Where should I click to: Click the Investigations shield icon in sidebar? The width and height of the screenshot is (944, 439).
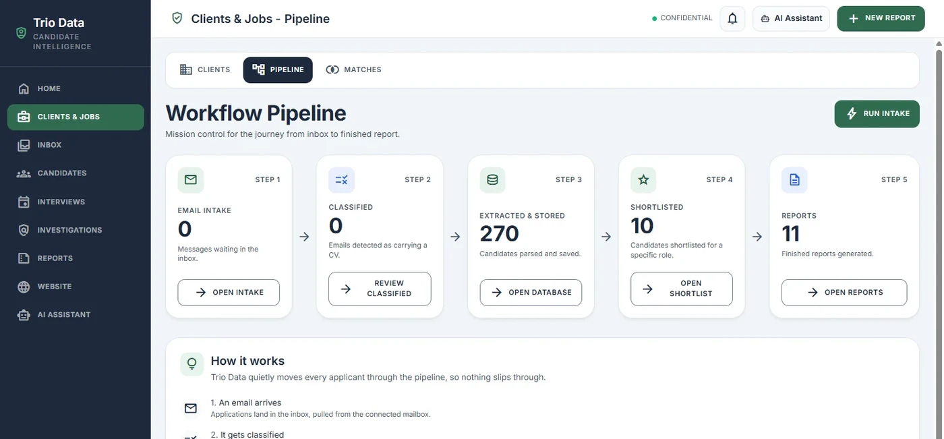(x=24, y=230)
